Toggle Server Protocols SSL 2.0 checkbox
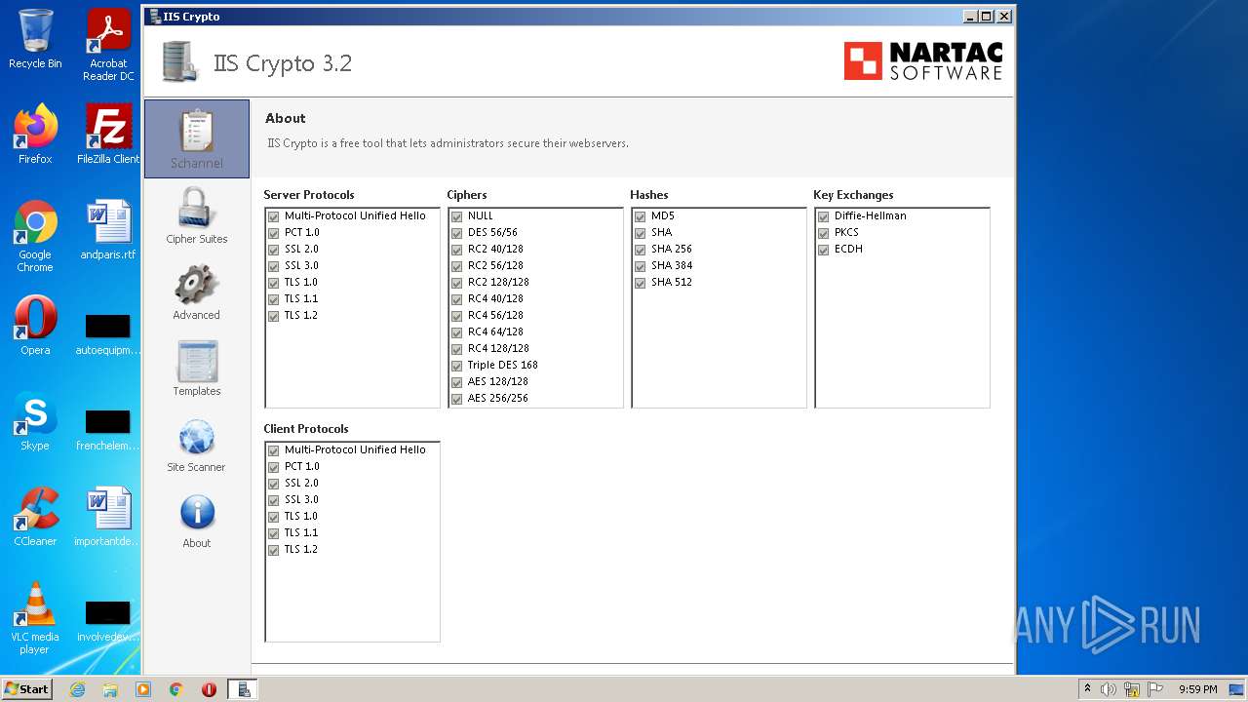 tap(274, 250)
